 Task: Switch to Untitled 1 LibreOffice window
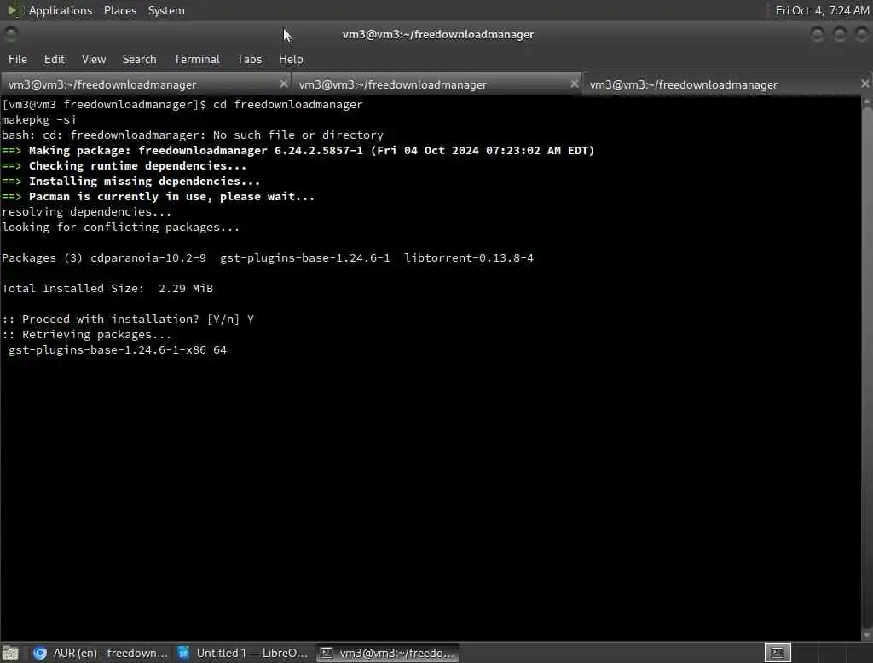click(x=243, y=653)
